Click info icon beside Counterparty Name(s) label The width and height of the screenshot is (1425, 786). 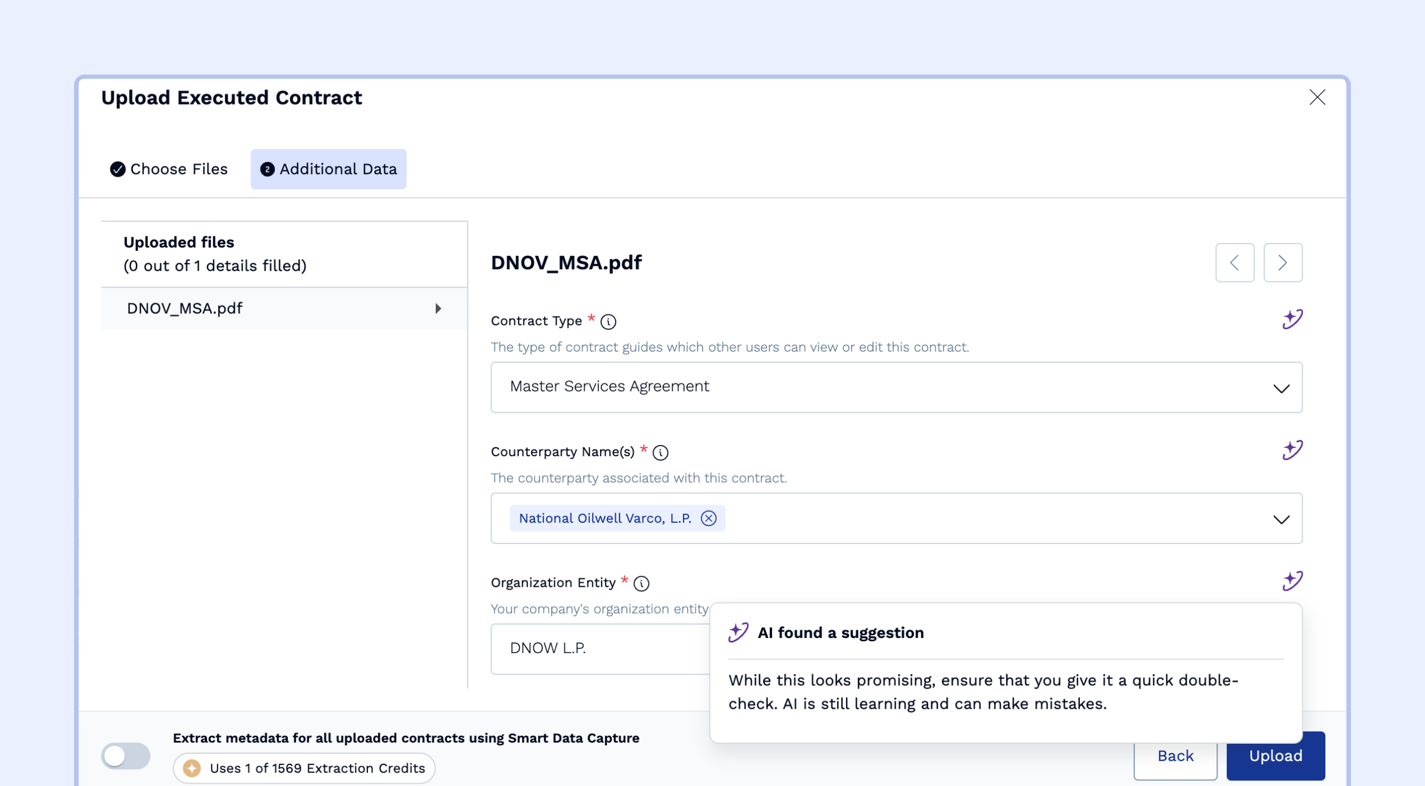(660, 452)
